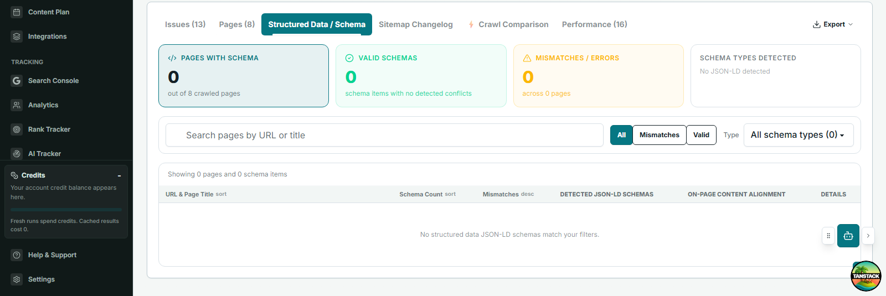This screenshot has height=296, width=886.
Task: Select the Schema Types Detected card
Action: 776,76
